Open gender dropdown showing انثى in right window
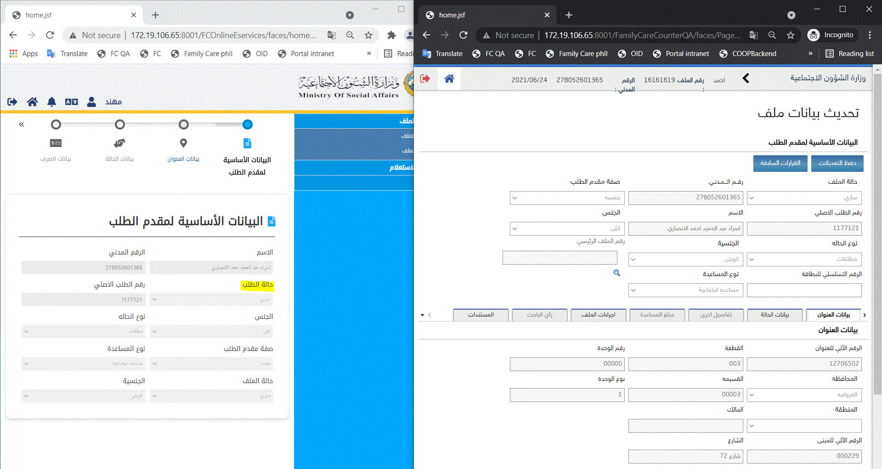Screen dimensions: 882x469 point(567,229)
